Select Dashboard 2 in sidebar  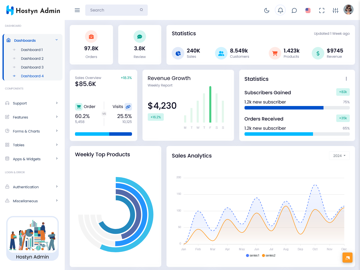coord(32,58)
